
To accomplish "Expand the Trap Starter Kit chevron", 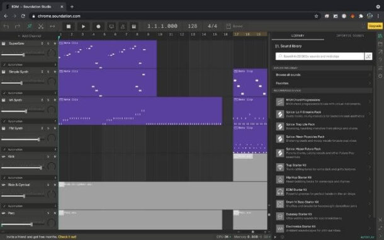I will coord(370,167).
